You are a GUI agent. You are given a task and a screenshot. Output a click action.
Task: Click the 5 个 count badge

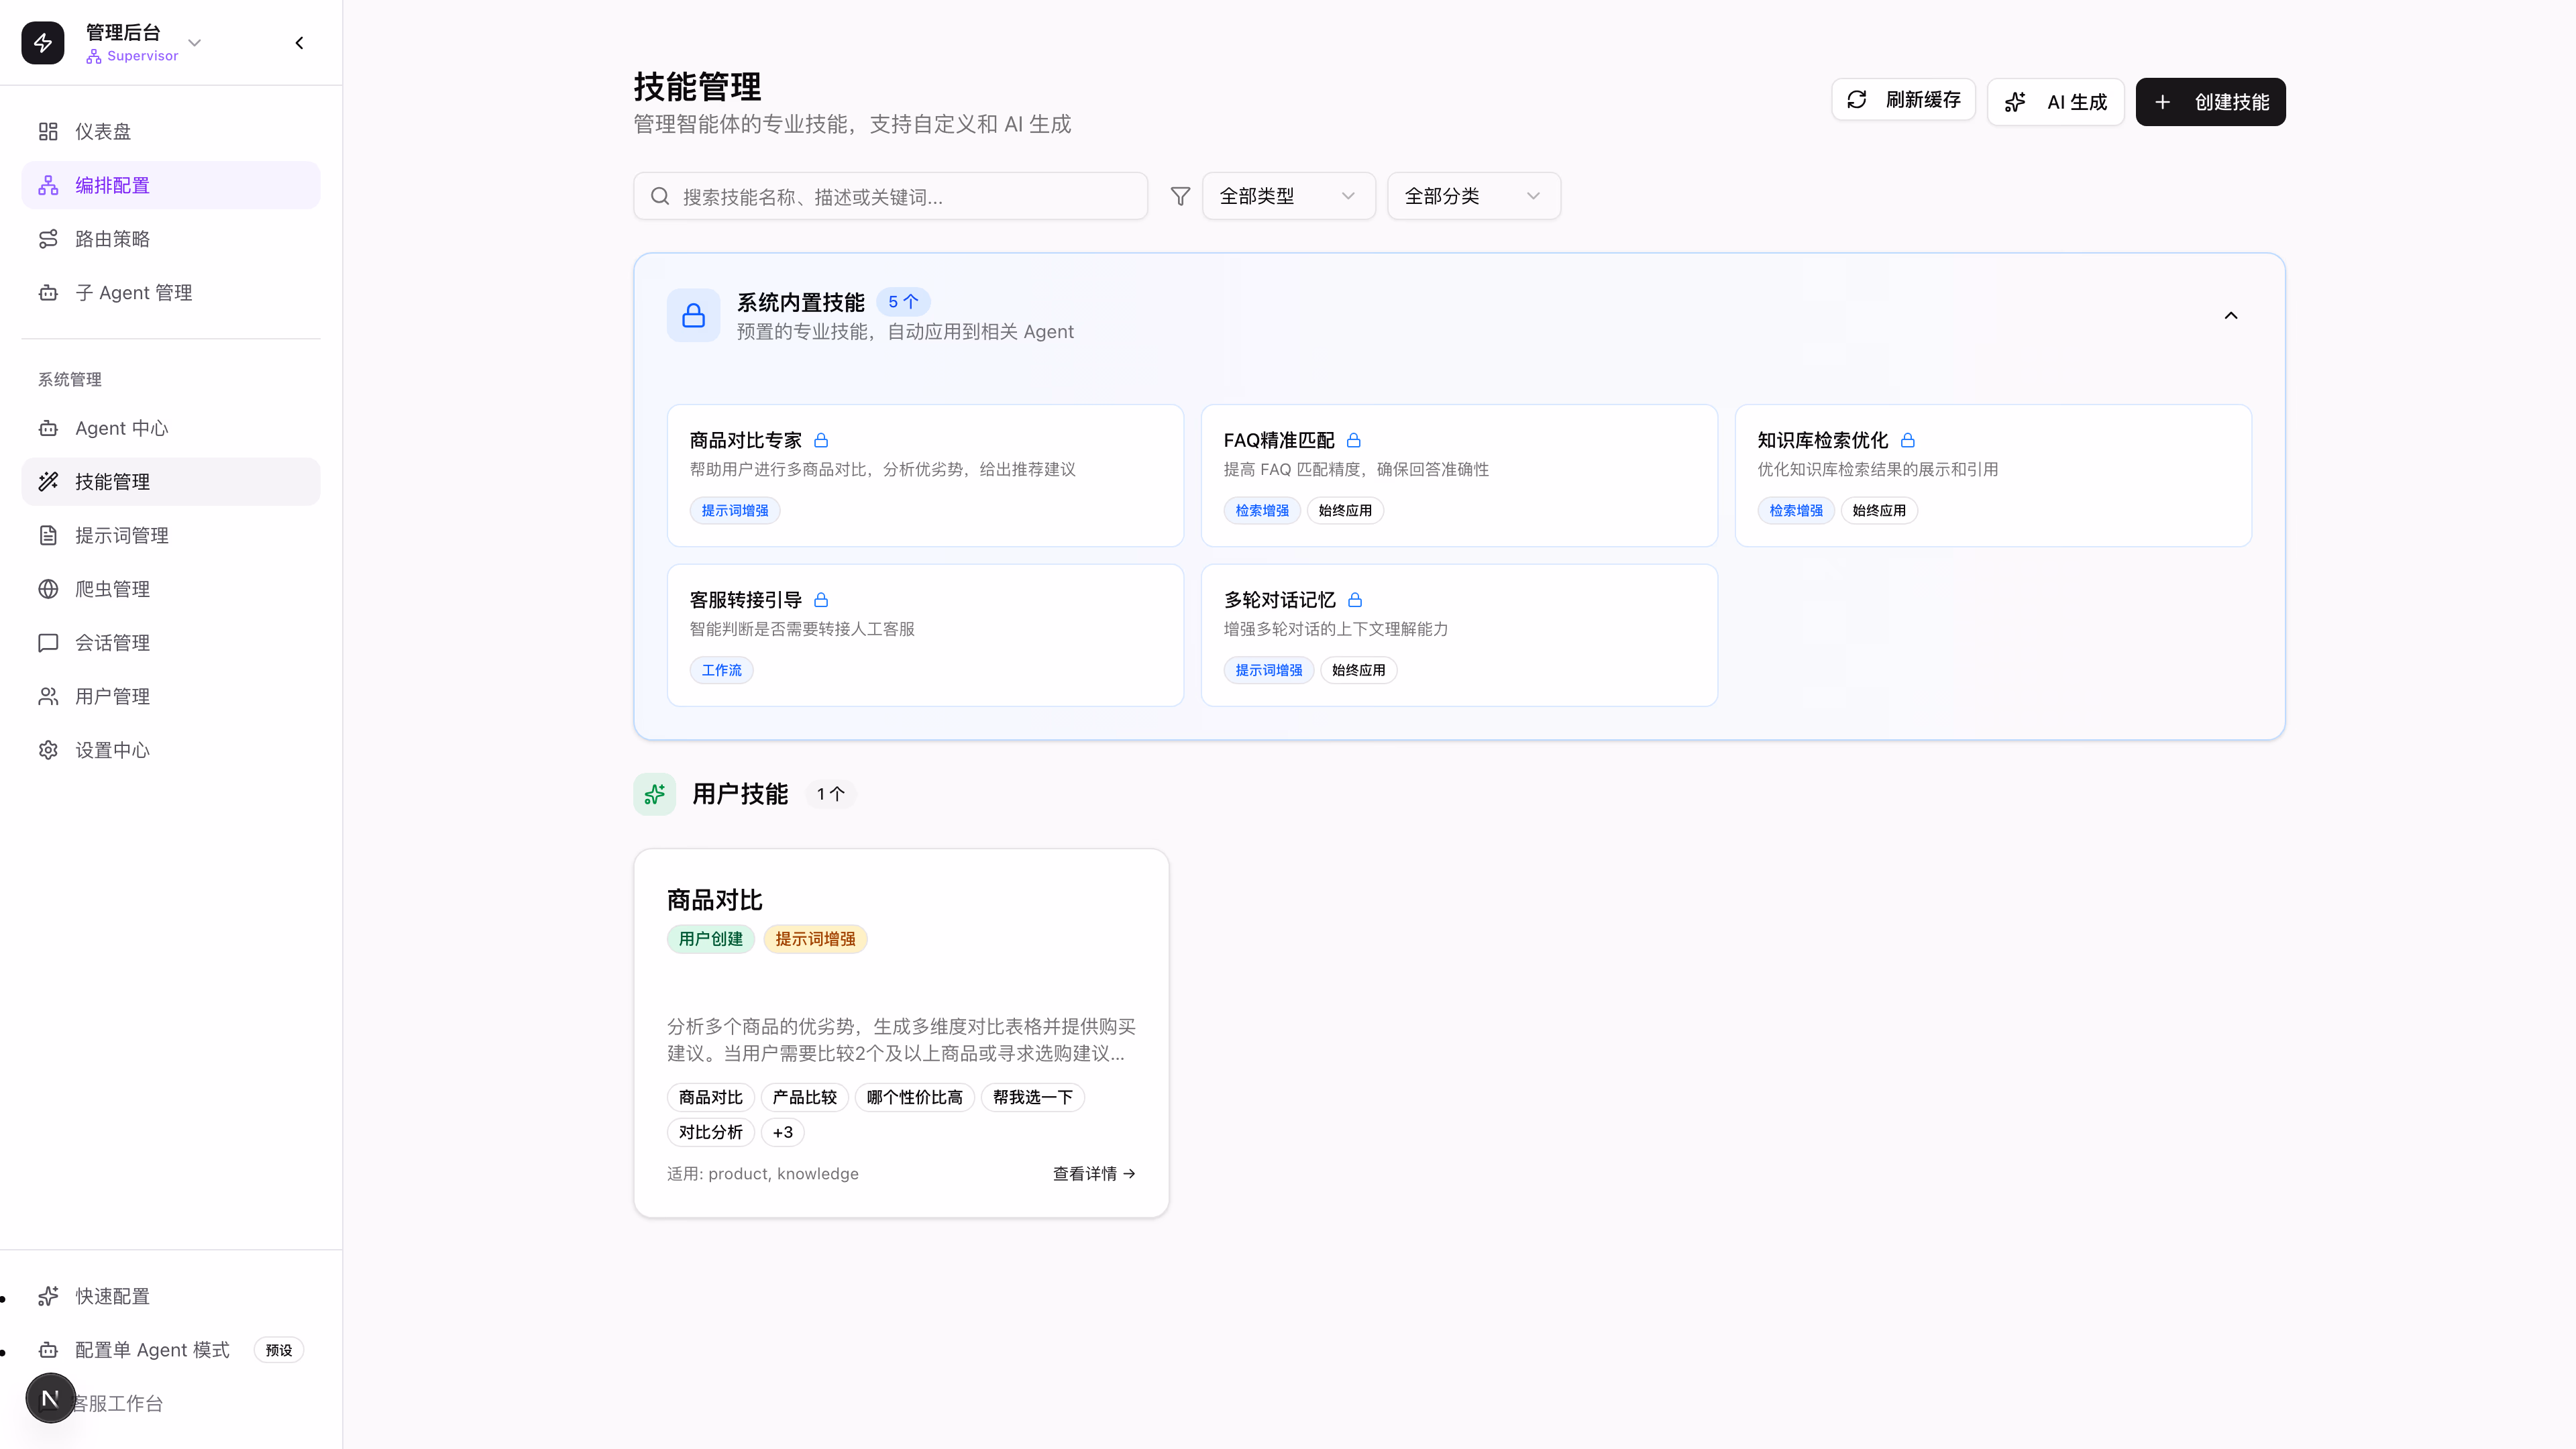coord(903,302)
